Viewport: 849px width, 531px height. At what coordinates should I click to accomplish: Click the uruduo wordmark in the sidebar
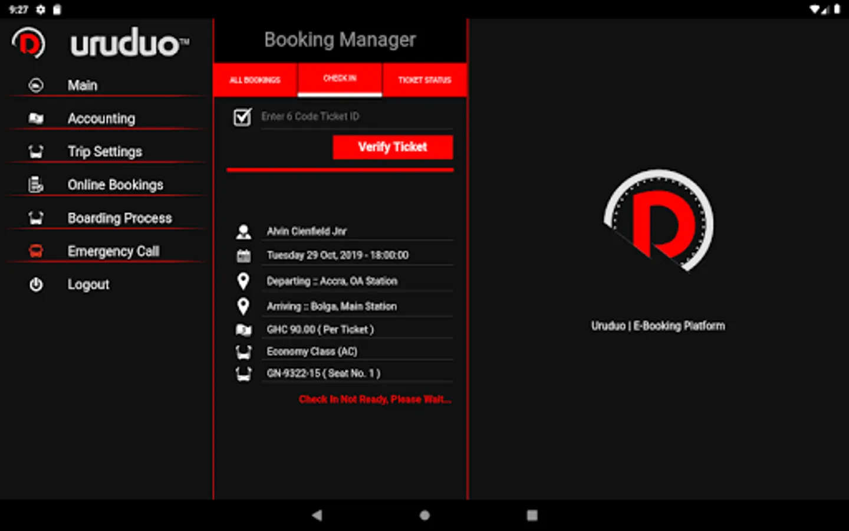(130, 43)
